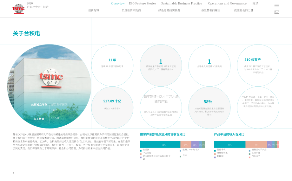The image size is (292, 181).
Task: Click the TSMC logo in header
Action: click(x=18, y=9)
